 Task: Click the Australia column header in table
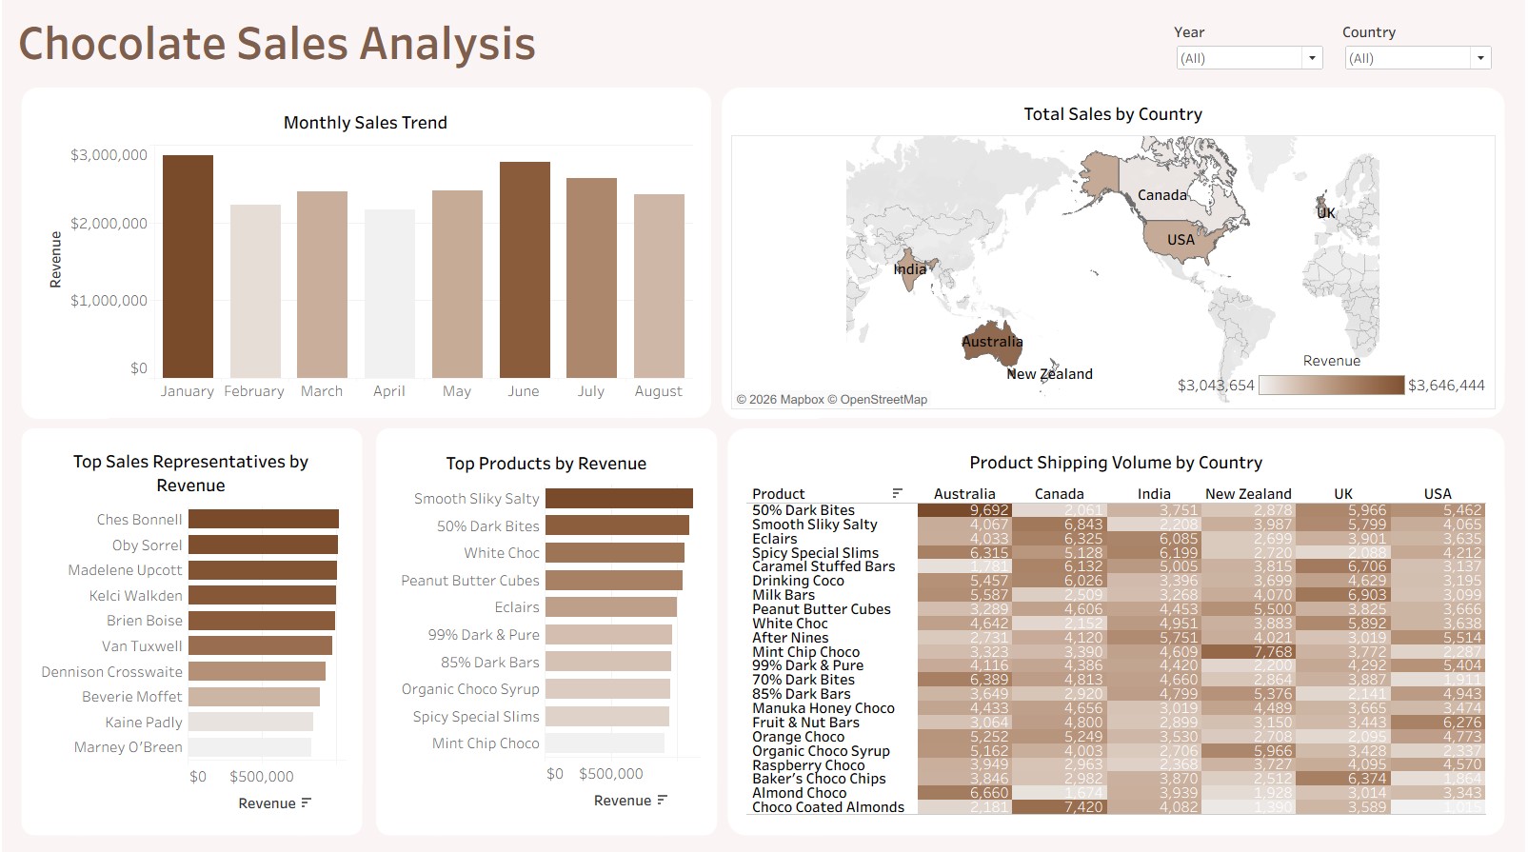click(964, 494)
